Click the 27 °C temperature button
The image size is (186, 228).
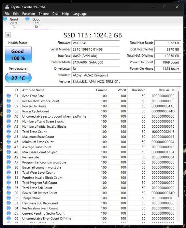pyautogui.click(x=18, y=78)
